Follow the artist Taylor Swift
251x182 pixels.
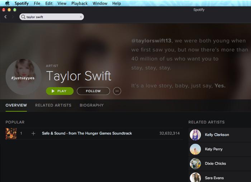93,91
